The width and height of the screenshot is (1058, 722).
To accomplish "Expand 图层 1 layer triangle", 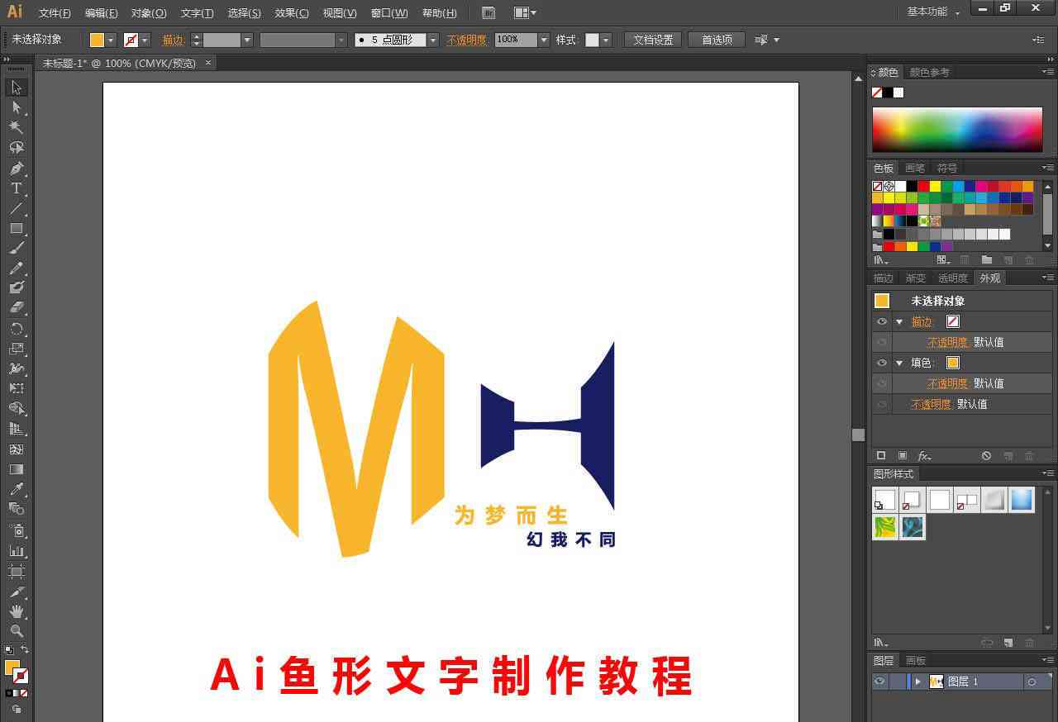I will point(917,682).
